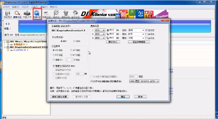218x119 pixels.
Task: Toggle 主分区 checkbox for partition 2
Action: (147, 34)
